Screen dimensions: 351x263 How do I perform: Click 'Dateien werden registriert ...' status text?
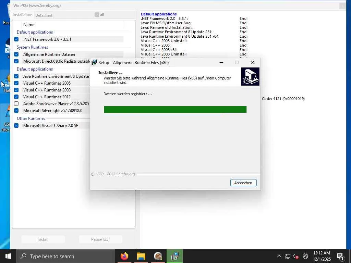click(128, 94)
